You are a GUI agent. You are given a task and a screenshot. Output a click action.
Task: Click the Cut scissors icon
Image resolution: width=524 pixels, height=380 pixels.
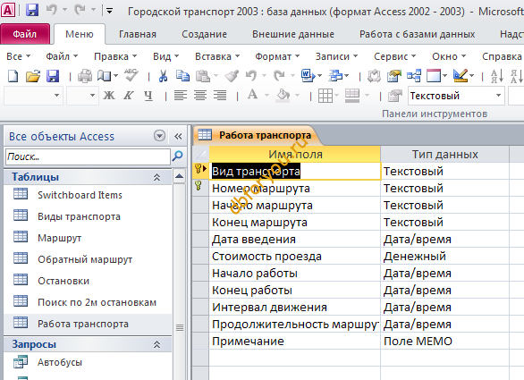coord(163,76)
